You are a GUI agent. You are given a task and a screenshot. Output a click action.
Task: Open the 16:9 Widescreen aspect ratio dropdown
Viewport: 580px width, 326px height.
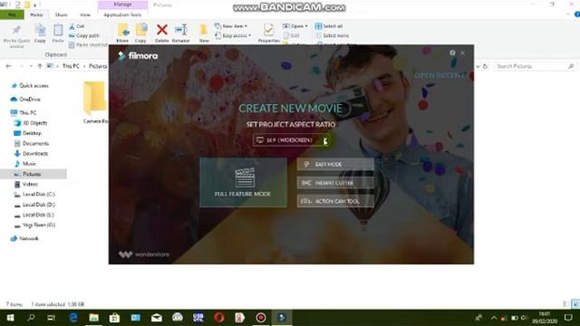point(291,140)
